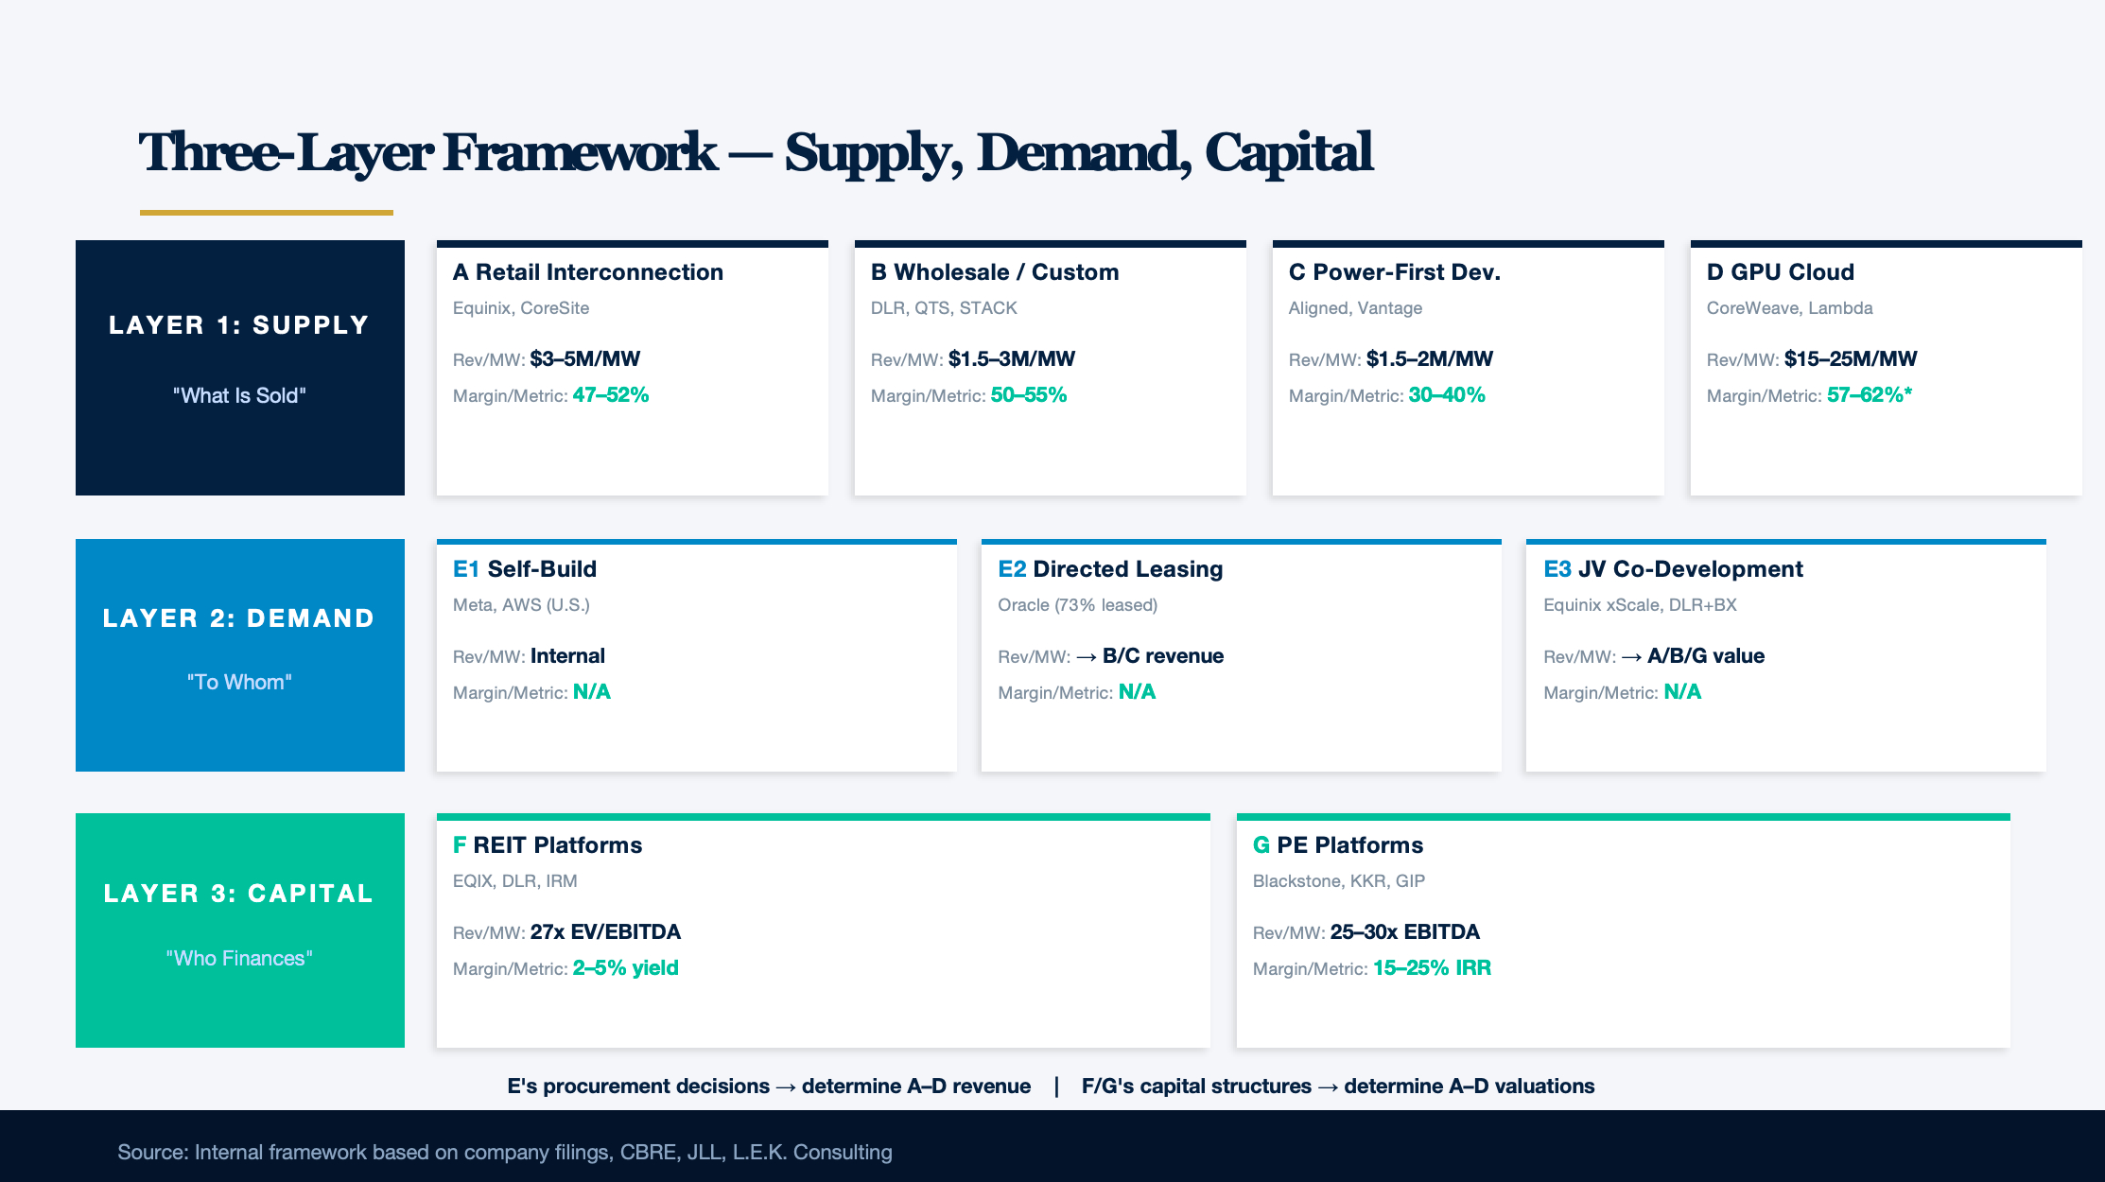
Task: Click the 27x EV/EBITDA value
Action: [605, 932]
